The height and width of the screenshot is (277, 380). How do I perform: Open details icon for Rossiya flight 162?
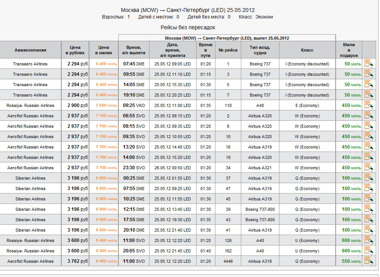point(368,250)
